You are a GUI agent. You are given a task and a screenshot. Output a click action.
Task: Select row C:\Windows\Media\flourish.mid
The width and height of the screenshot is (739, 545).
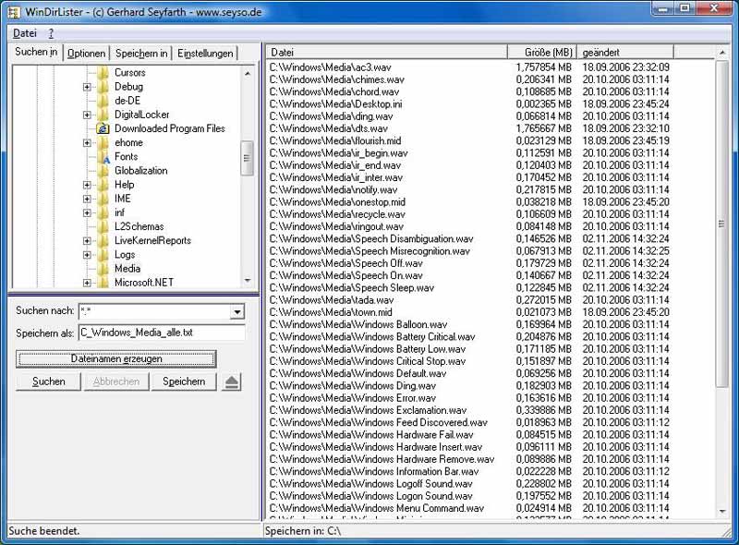click(x=469, y=141)
